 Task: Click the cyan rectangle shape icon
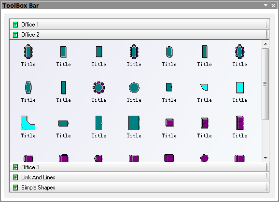coord(240,87)
